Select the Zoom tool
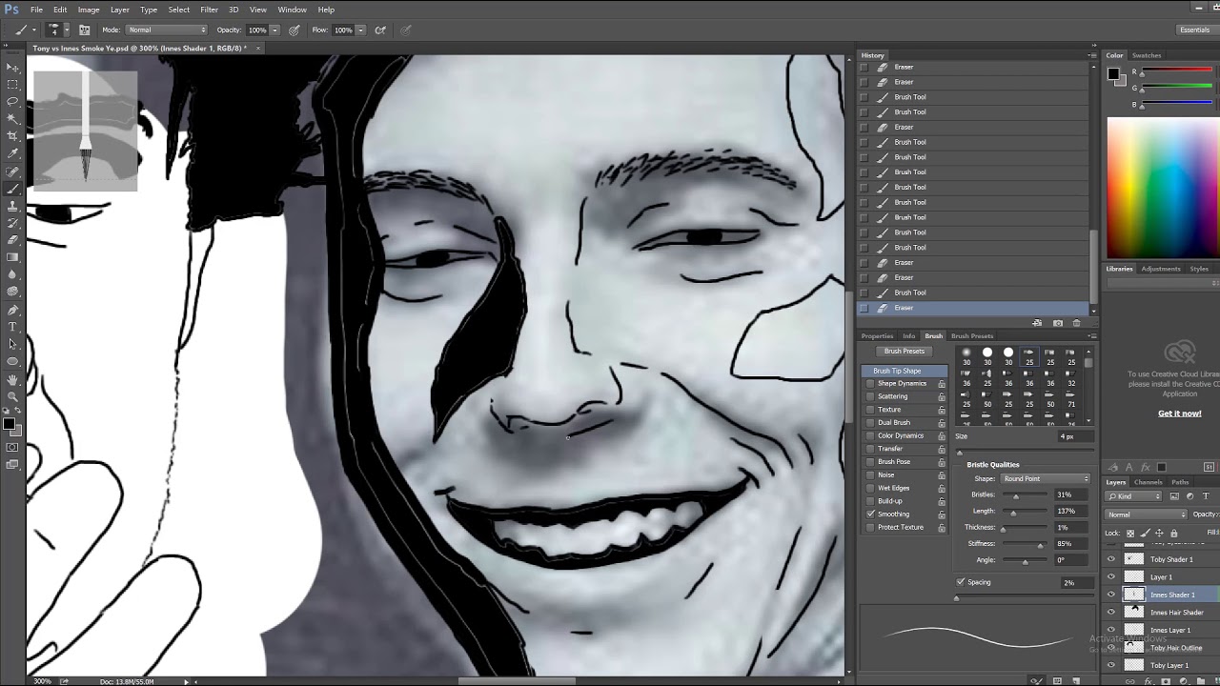The width and height of the screenshot is (1220, 686). [12, 396]
